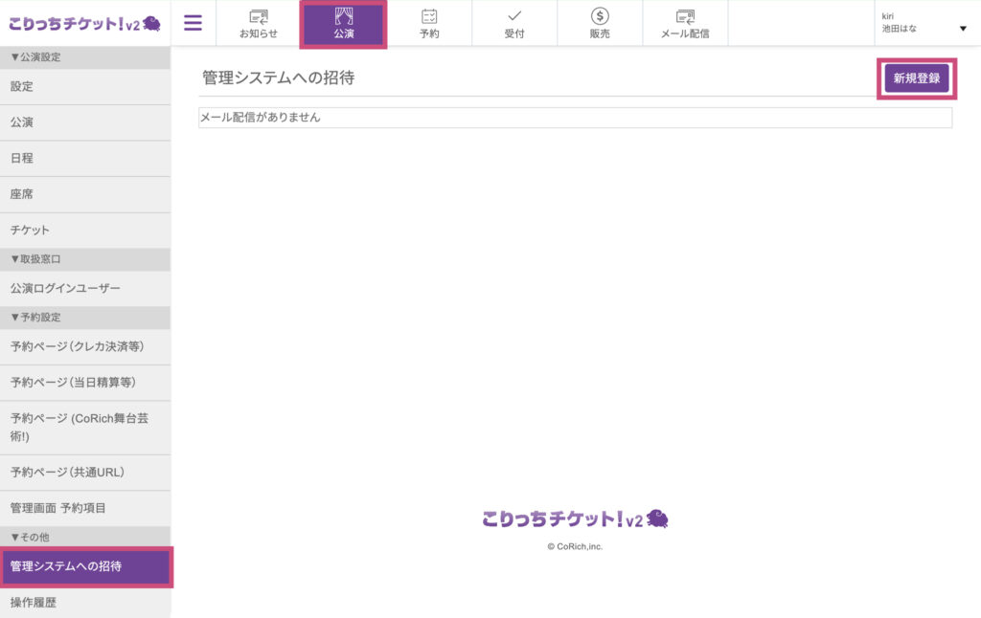Collapse the ▼その他 section

[85, 537]
